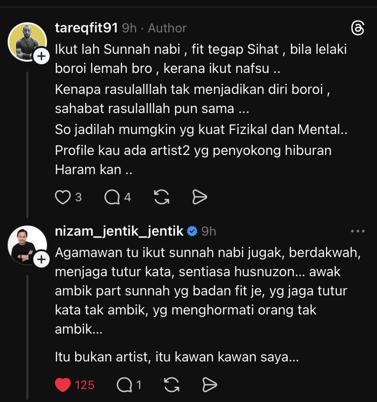
Task: Repost nizam_jentik_jentik's reply
Action: click(171, 385)
